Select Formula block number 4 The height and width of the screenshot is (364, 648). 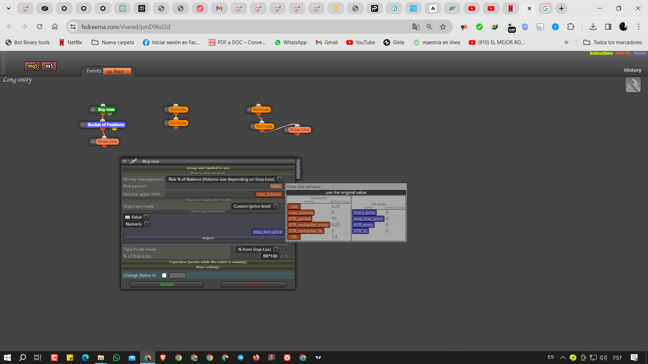pyautogui.click(x=261, y=110)
